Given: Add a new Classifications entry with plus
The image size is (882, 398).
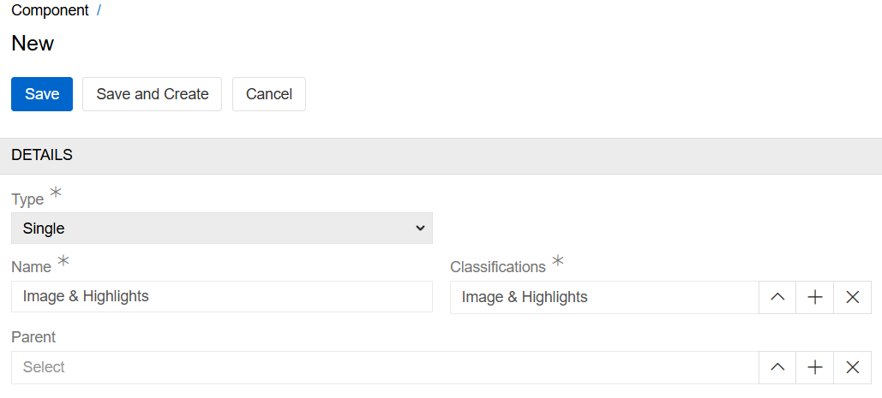Looking at the screenshot, I should (815, 297).
